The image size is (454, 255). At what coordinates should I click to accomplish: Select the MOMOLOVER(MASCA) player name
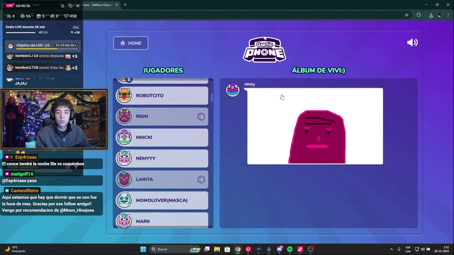162,200
